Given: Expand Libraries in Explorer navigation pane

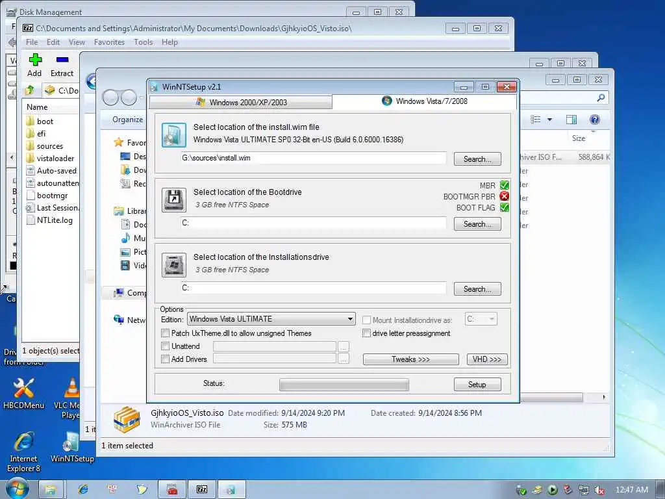Looking at the screenshot, I should click(x=130, y=211).
